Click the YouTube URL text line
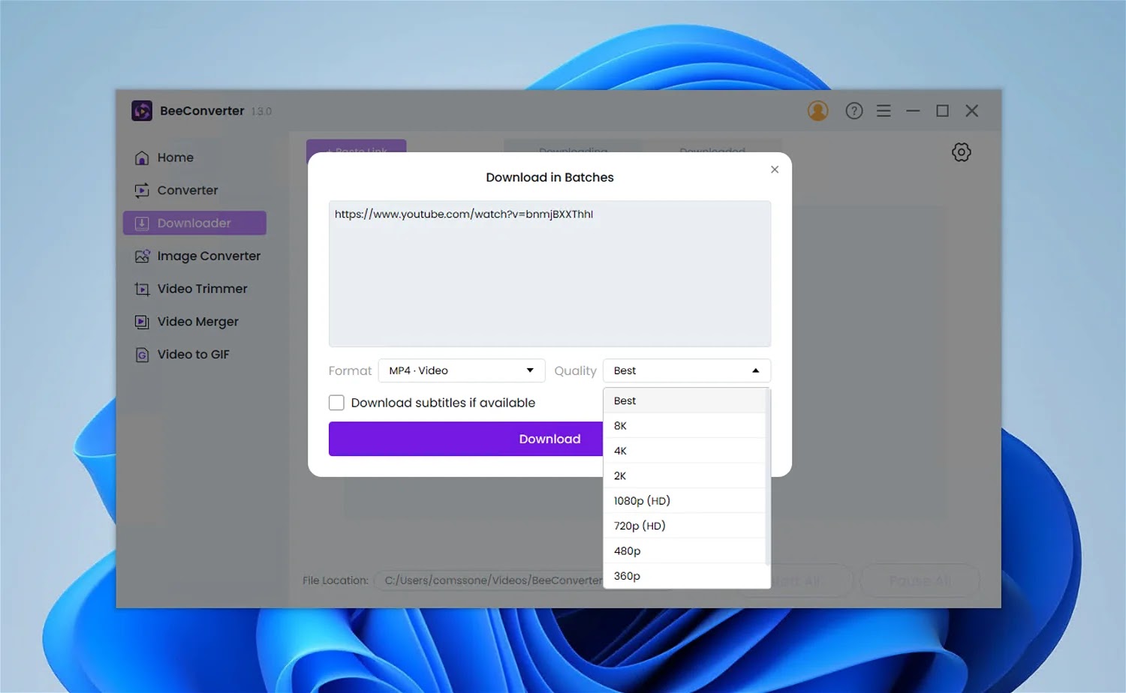 (464, 214)
